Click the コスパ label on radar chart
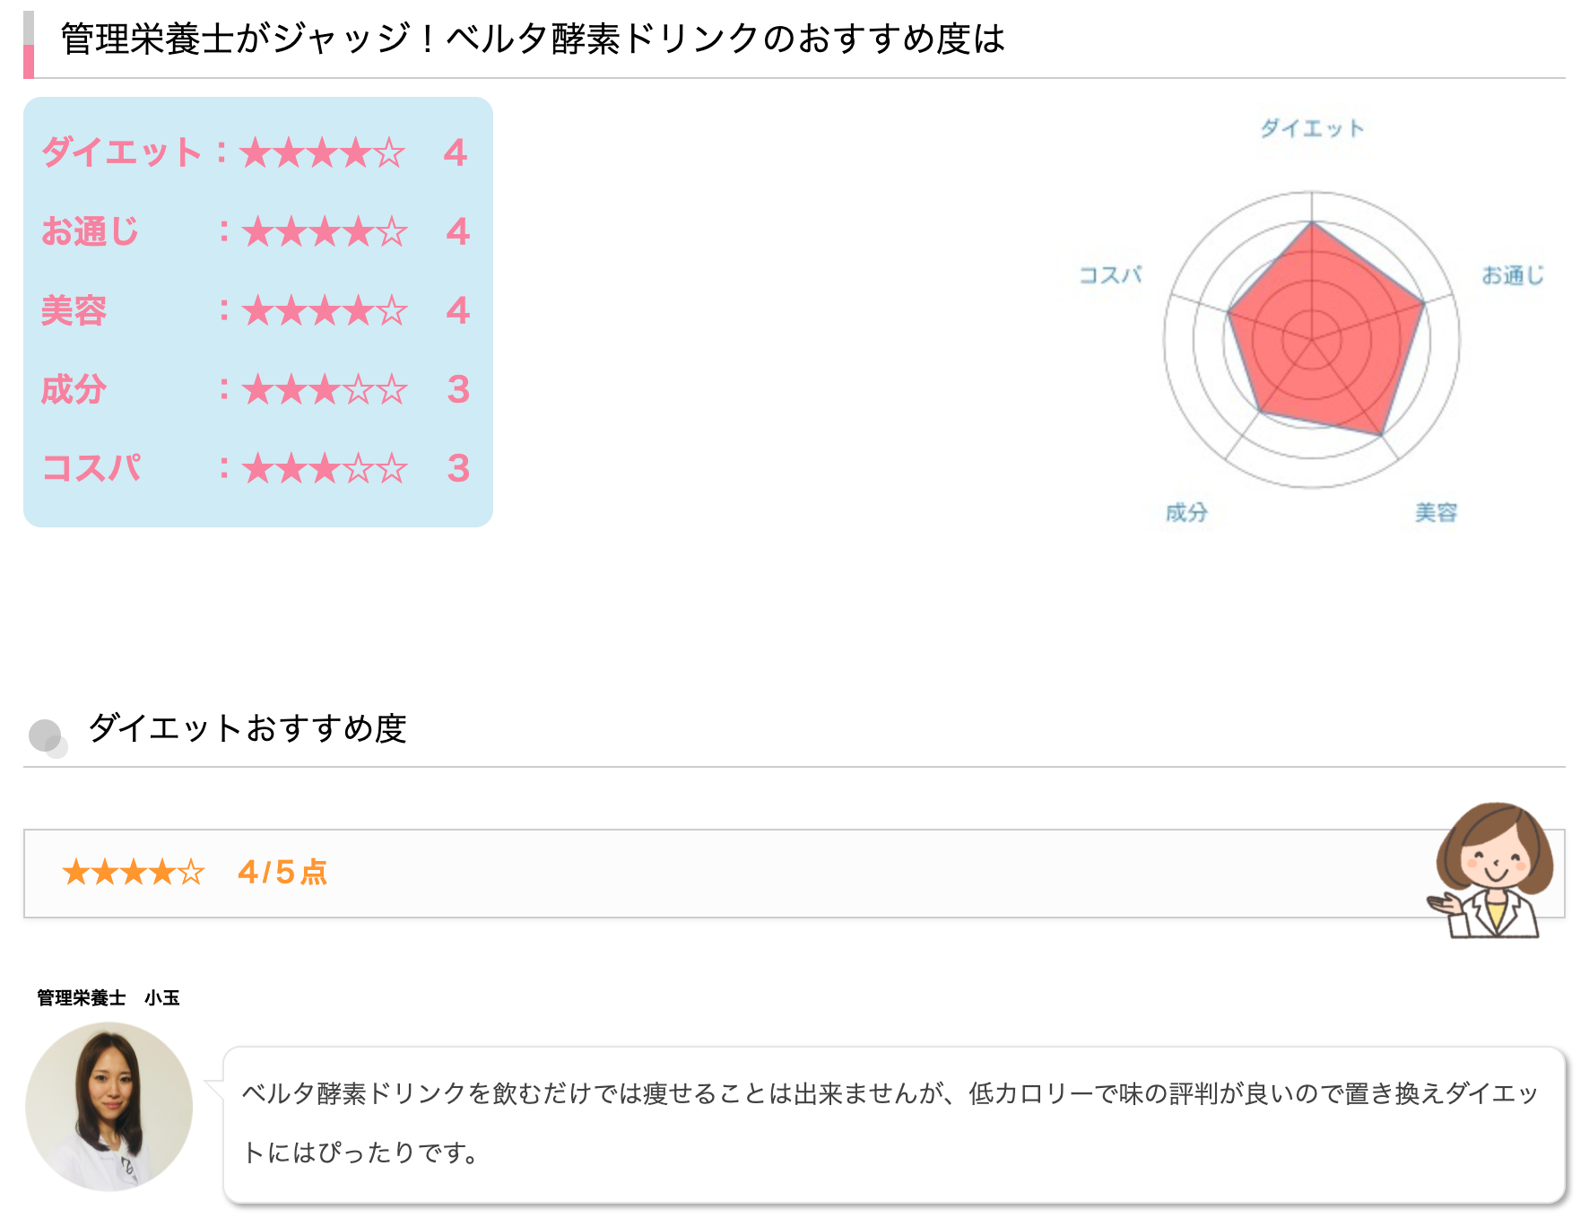 click(x=1110, y=274)
